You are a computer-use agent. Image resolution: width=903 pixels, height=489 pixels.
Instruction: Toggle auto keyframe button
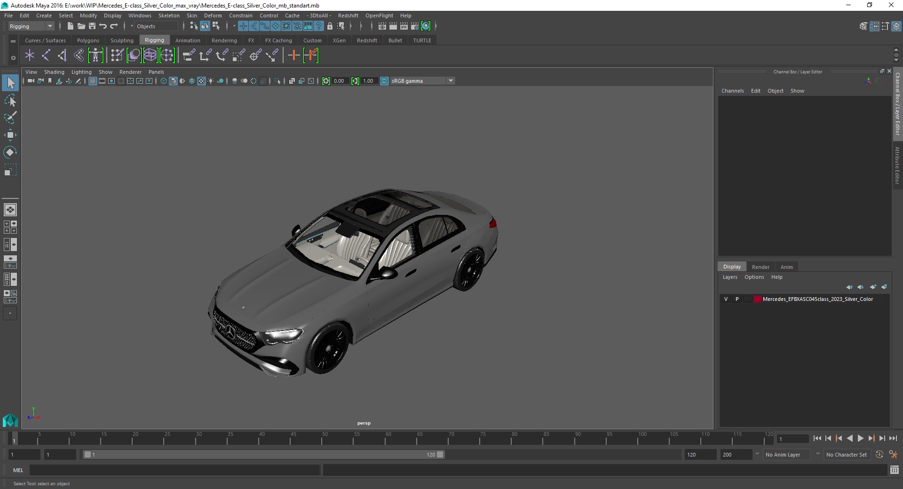coord(879,455)
